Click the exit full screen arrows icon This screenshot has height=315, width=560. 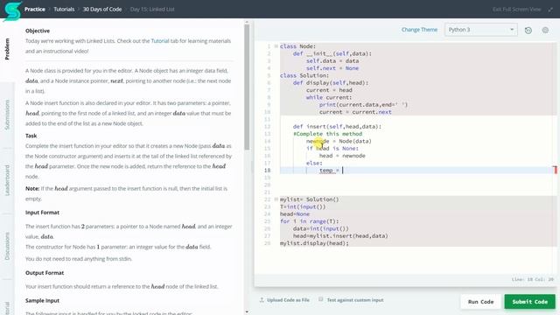(550, 10)
